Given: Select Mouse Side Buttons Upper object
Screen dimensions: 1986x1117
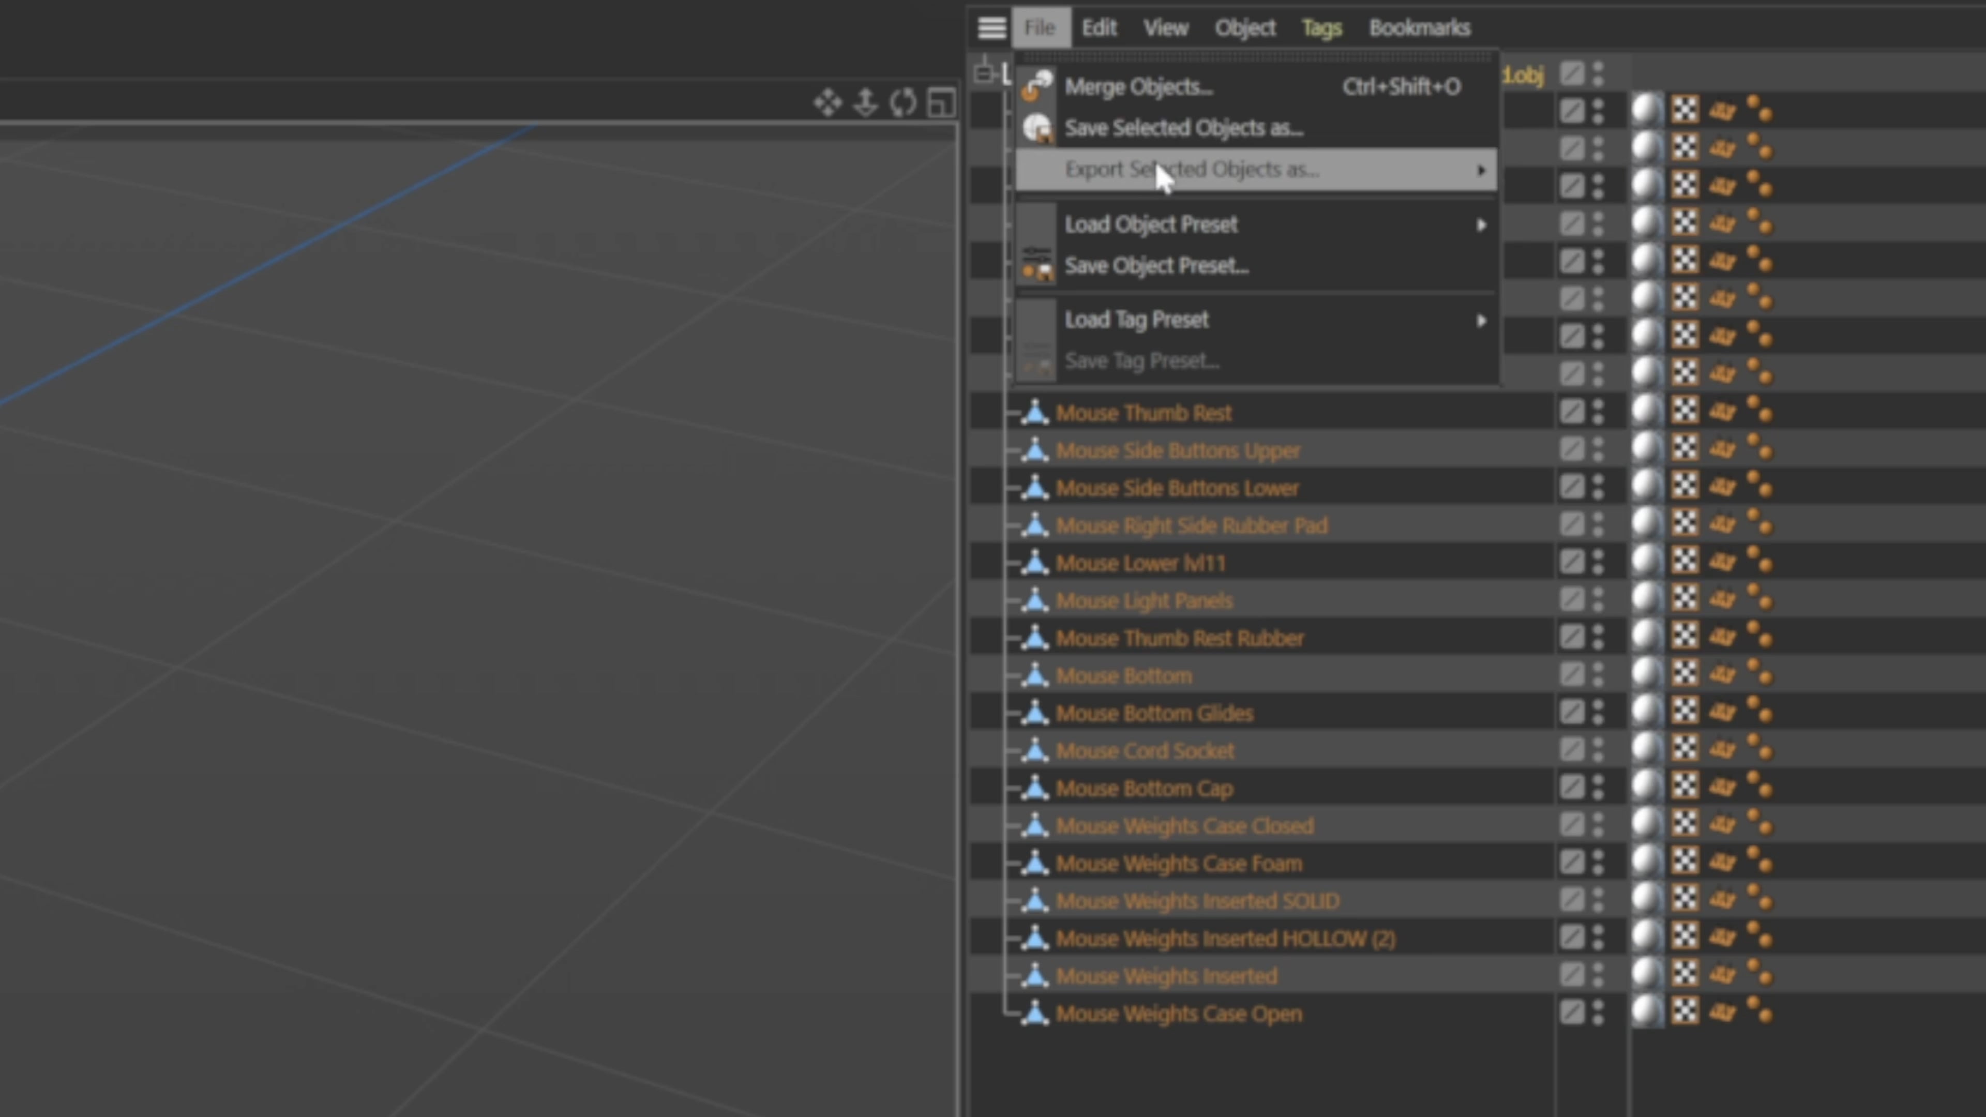Looking at the screenshot, I should pyautogui.click(x=1177, y=450).
